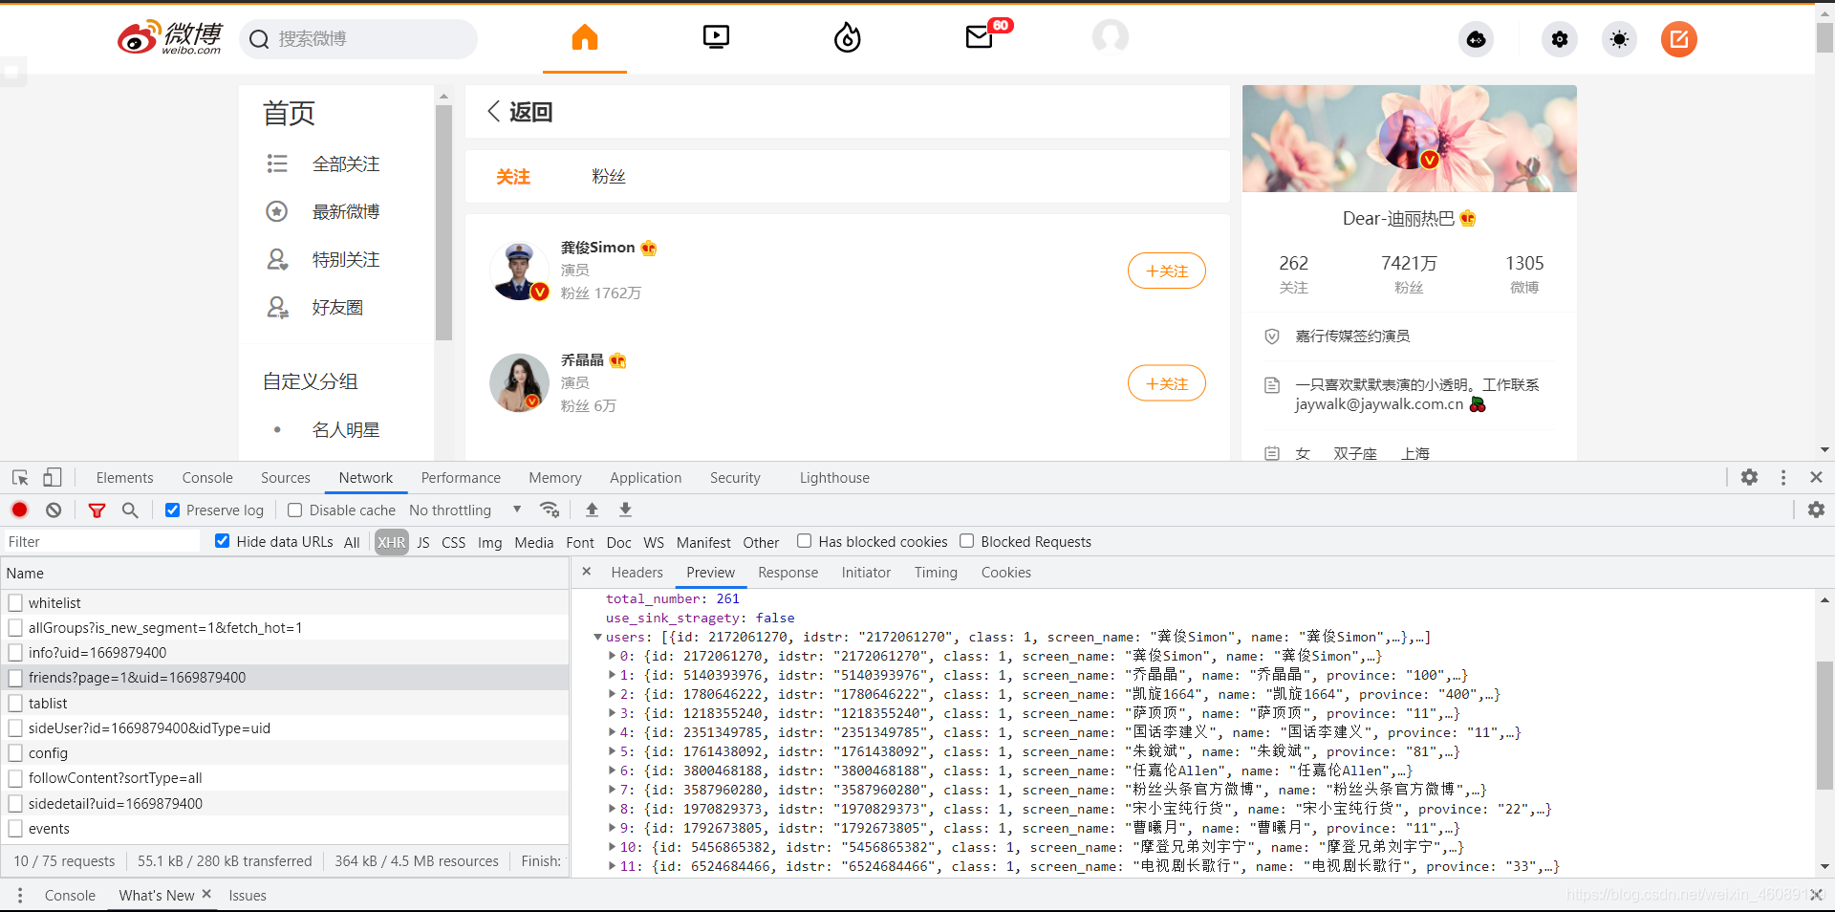Open the Headers tab

click(x=637, y=572)
